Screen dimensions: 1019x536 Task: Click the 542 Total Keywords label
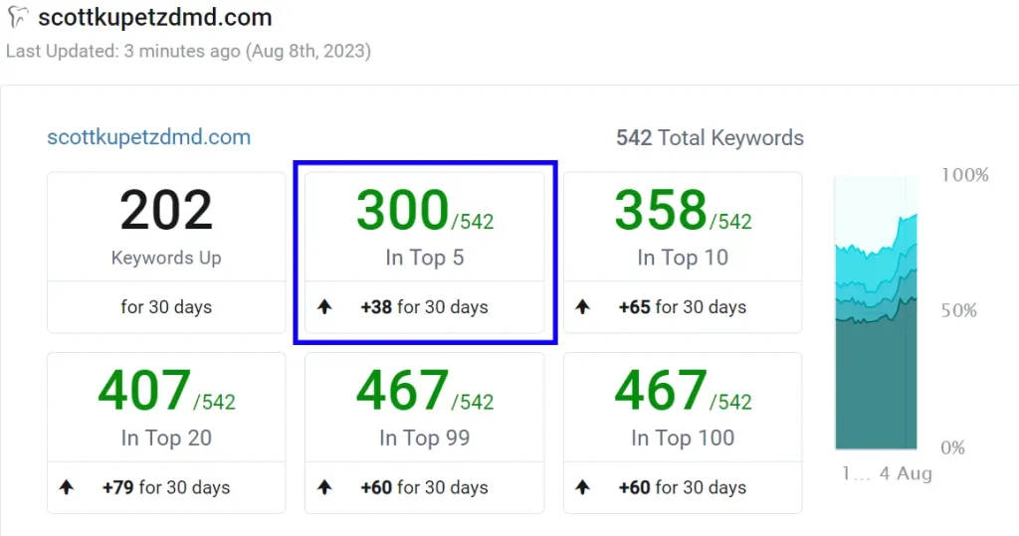pos(710,138)
